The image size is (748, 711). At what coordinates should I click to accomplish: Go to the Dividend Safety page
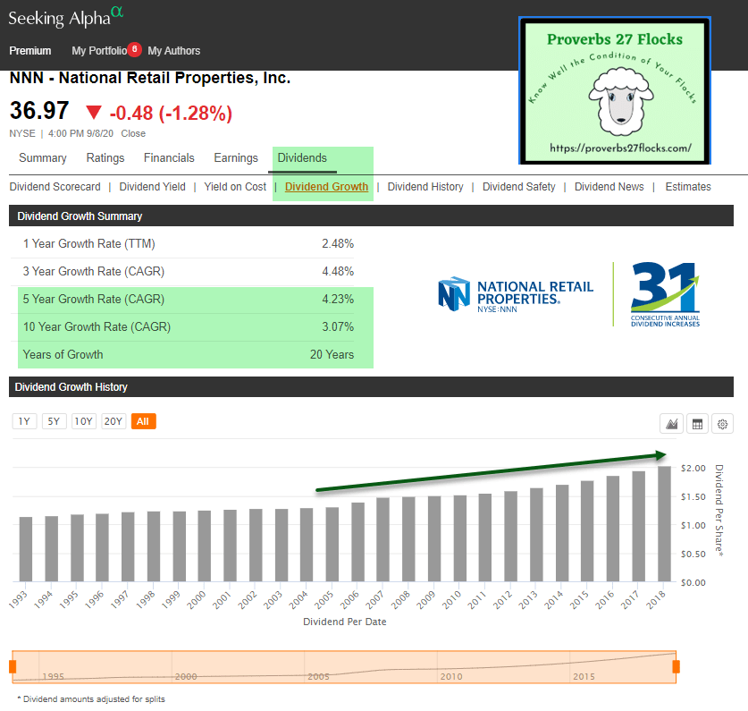518,187
